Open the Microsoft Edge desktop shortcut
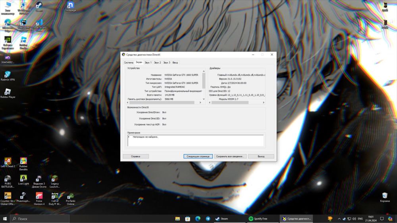Viewport: 397px width, 223px height. click(8, 25)
